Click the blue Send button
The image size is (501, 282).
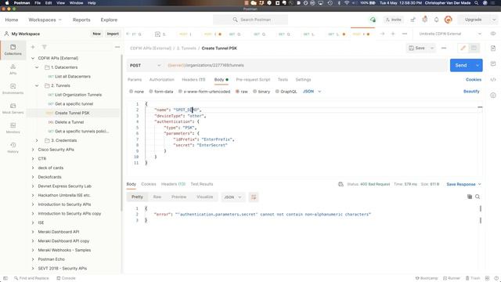tap(461, 65)
